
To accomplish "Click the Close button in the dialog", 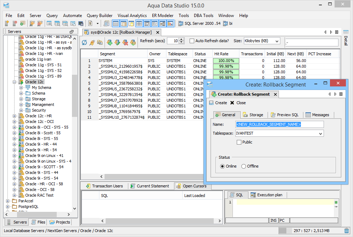I will (238, 103).
